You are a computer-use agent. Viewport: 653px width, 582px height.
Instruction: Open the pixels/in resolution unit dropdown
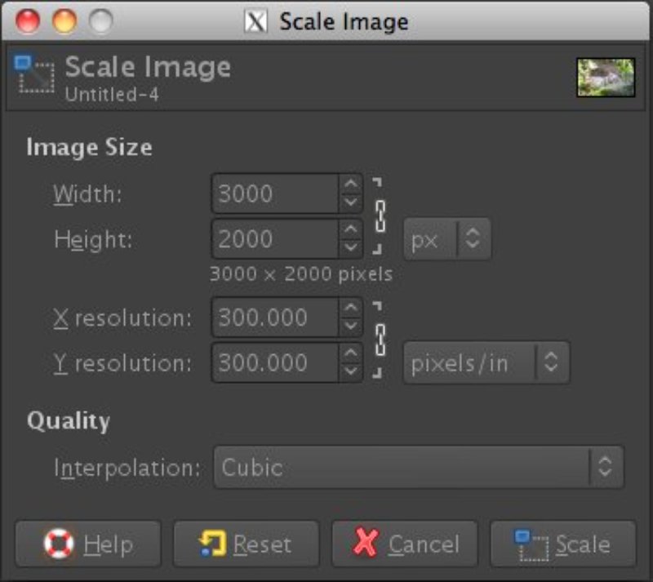[486, 363]
